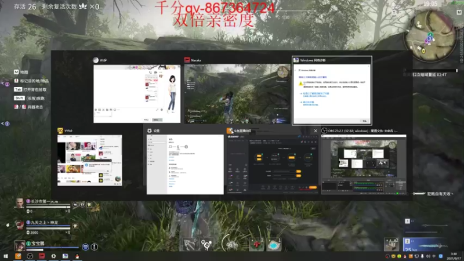This screenshot has width=464, height=261.
Task: Open the Settings gear taskbar icon
Action: pos(53,256)
